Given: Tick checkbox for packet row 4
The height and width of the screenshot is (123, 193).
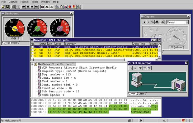Looking at the screenshot, I should [x=32, y=56].
